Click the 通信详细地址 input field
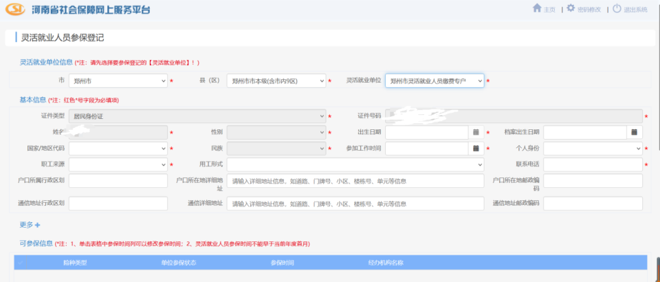The width and height of the screenshot is (660, 282). (355, 204)
